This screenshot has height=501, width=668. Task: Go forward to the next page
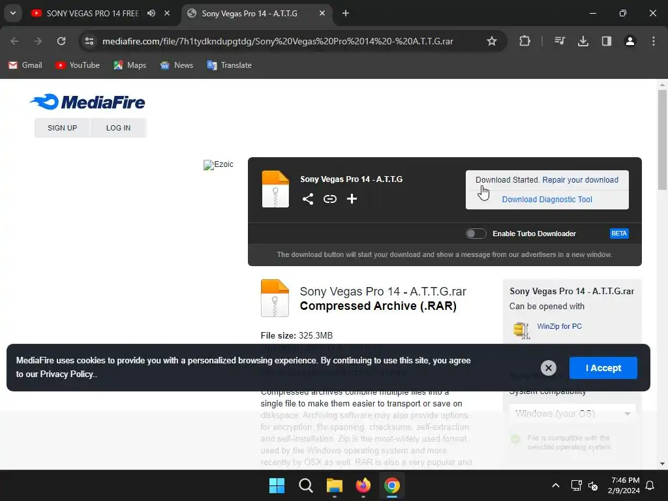[38, 41]
